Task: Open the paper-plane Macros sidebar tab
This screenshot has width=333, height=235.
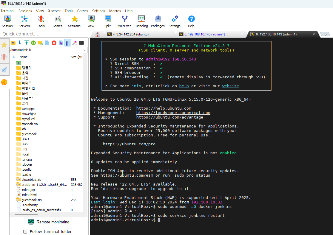Action: click(x=4, y=70)
